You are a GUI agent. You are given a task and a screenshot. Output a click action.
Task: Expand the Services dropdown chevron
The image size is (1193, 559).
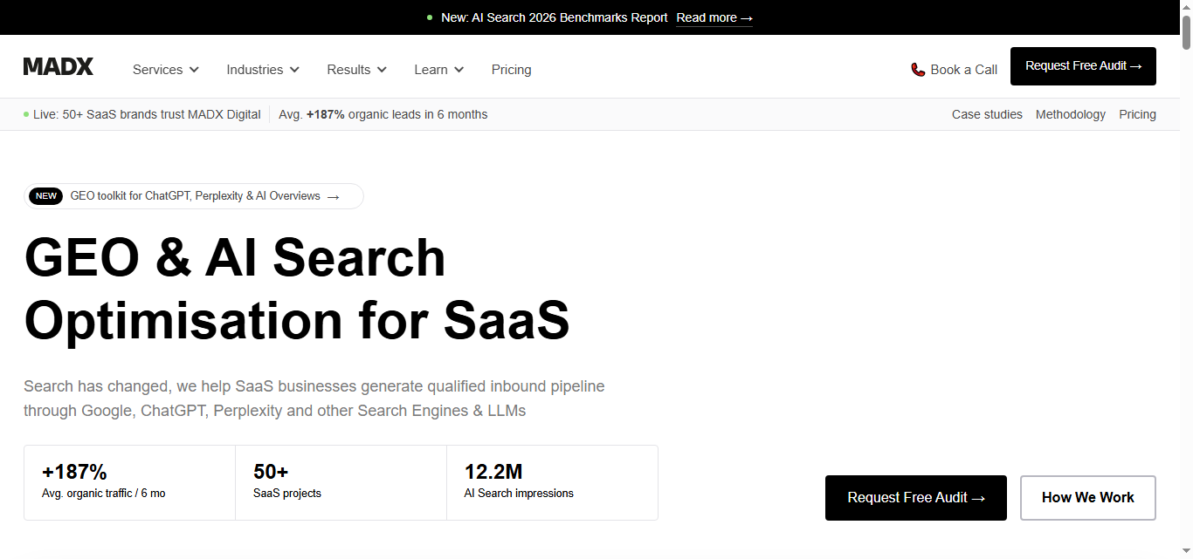[x=194, y=70]
